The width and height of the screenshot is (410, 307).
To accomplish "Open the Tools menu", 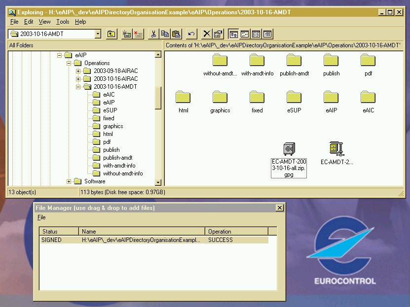I will click(x=63, y=22).
